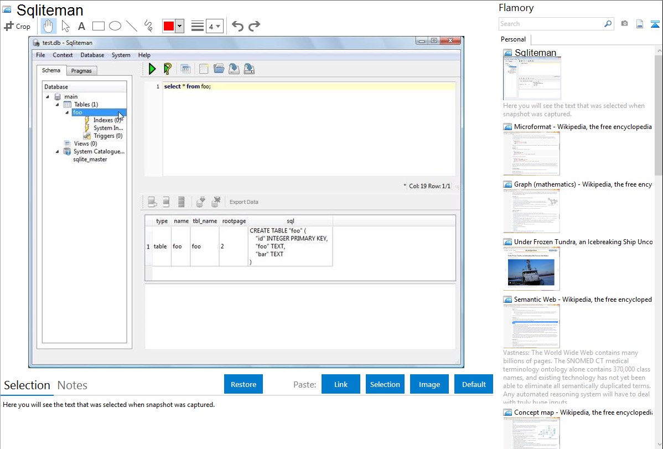The width and height of the screenshot is (663, 449).
Task: Undo the last annotation
Action: coord(237,26)
